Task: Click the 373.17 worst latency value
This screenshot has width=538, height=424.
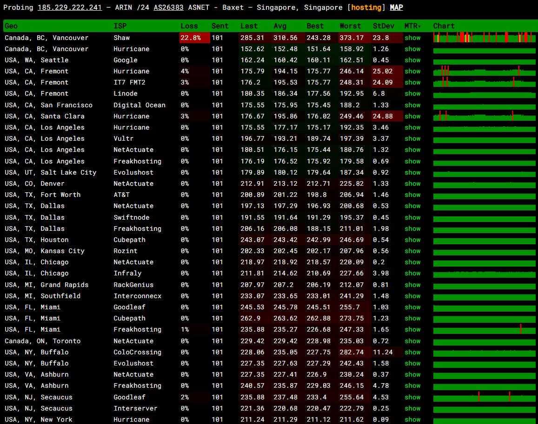Action: pos(352,38)
